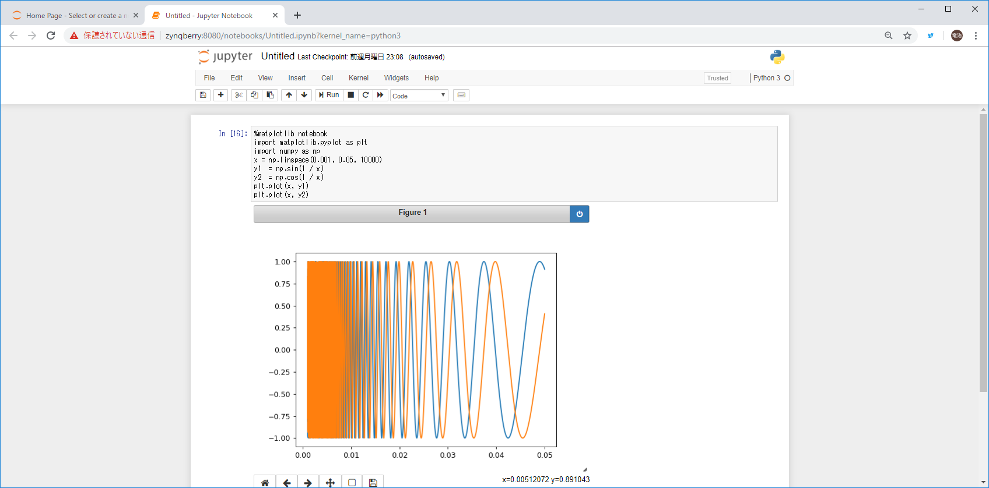
Task: Reset plot view with the home icon
Action: 265,482
